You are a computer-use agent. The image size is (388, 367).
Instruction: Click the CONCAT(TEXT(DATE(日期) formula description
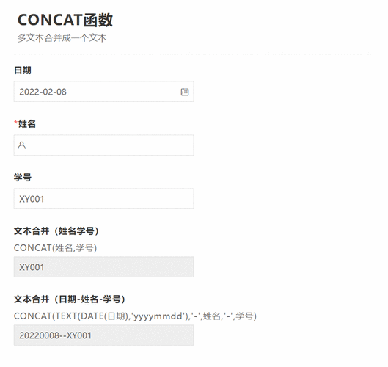click(135, 316)
